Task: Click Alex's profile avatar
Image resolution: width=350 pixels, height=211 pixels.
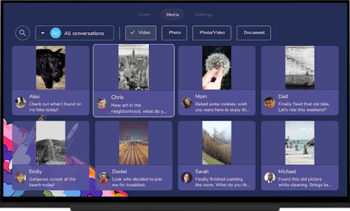Action: 21,102
